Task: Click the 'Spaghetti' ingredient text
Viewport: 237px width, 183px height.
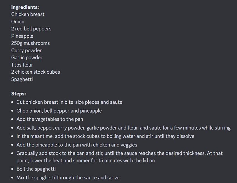Action: (x=22, y=79)
